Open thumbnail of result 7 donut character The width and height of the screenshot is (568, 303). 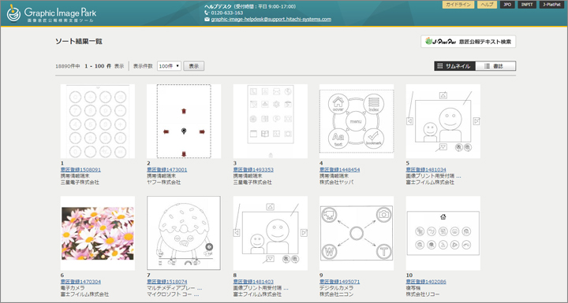[184, 233]
